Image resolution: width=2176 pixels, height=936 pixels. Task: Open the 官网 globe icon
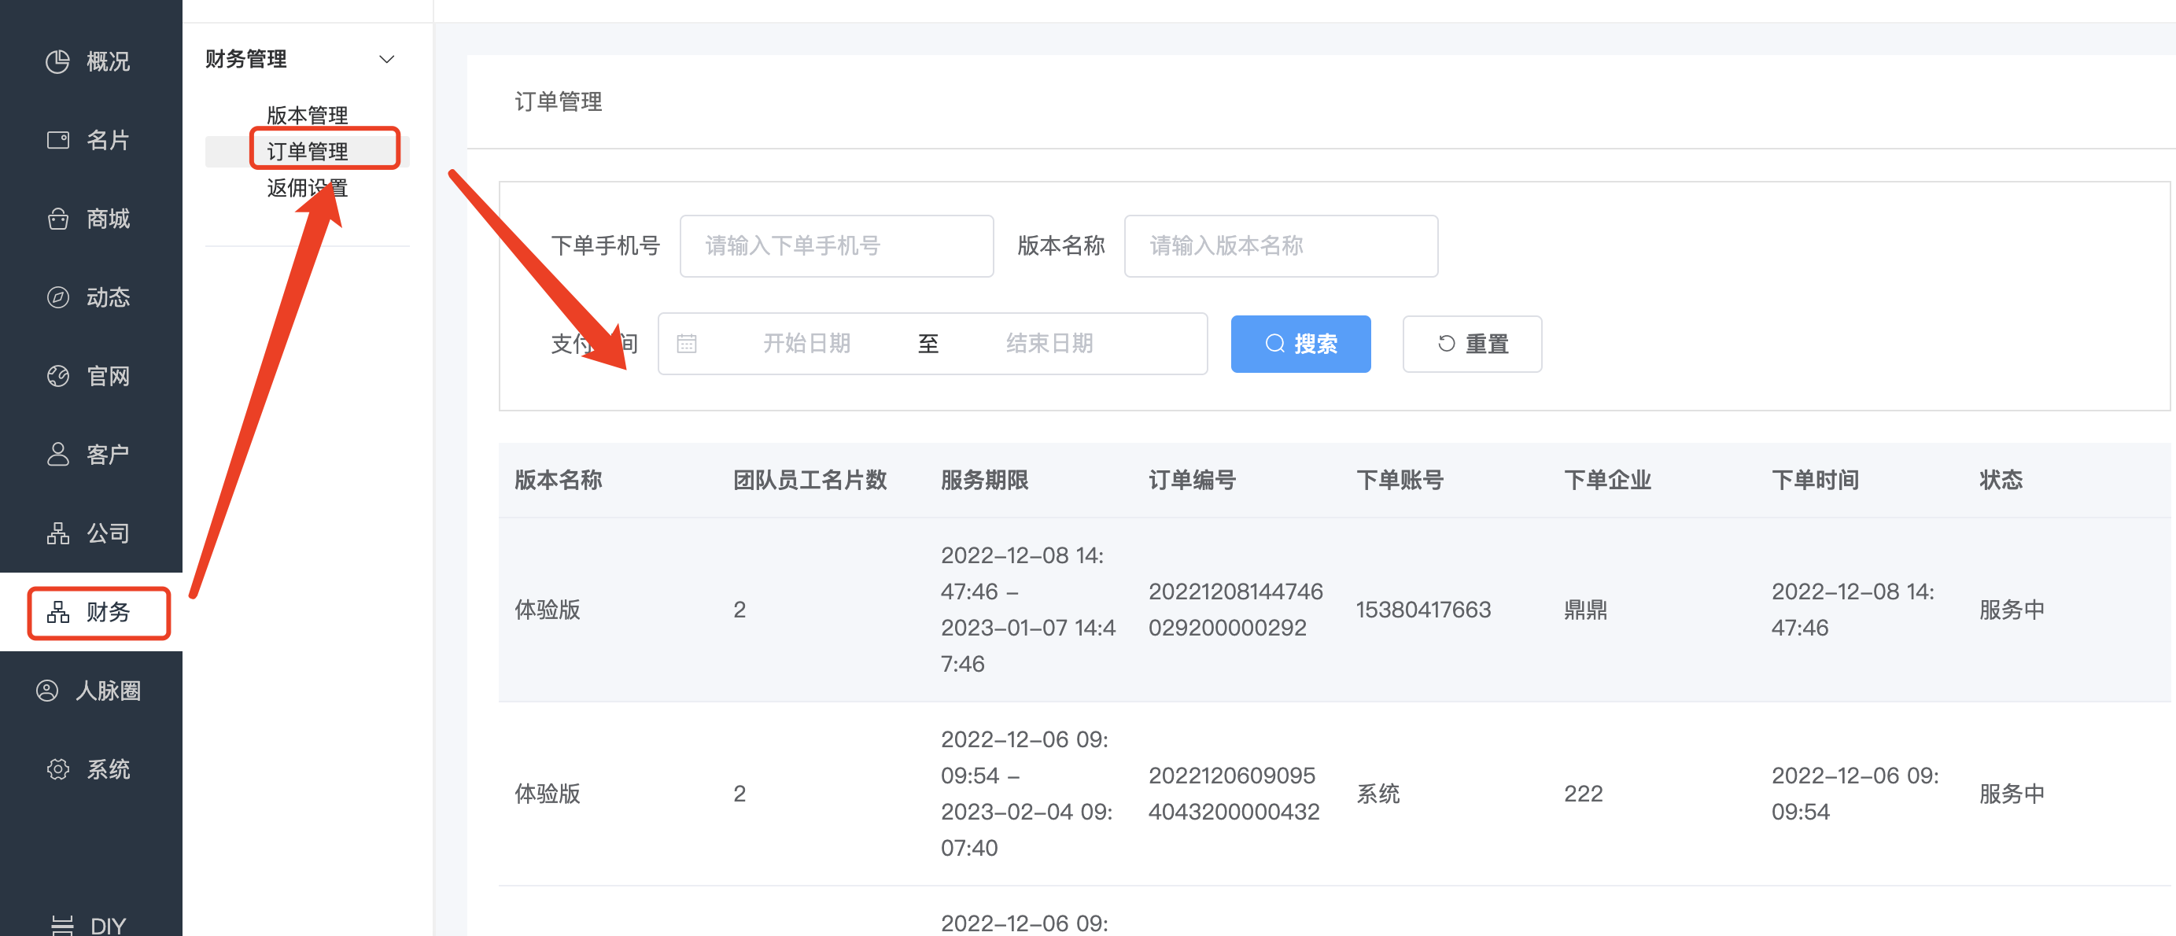click(57, 376)
